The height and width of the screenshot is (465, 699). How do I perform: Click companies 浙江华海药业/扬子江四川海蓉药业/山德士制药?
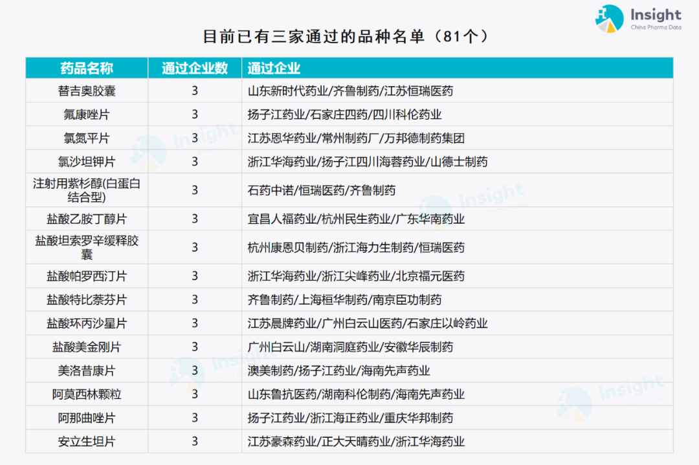click(x=368, y=162)
